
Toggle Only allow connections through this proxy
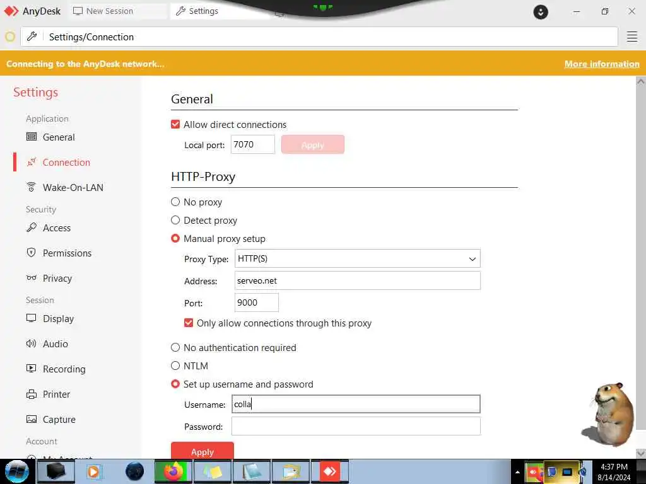tap(188, 323)
